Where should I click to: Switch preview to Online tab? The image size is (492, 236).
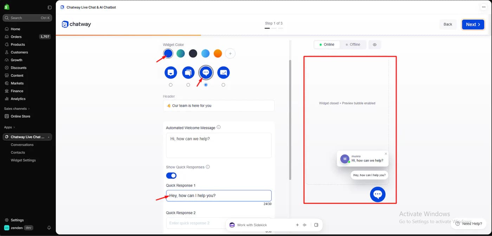point(327,45)
